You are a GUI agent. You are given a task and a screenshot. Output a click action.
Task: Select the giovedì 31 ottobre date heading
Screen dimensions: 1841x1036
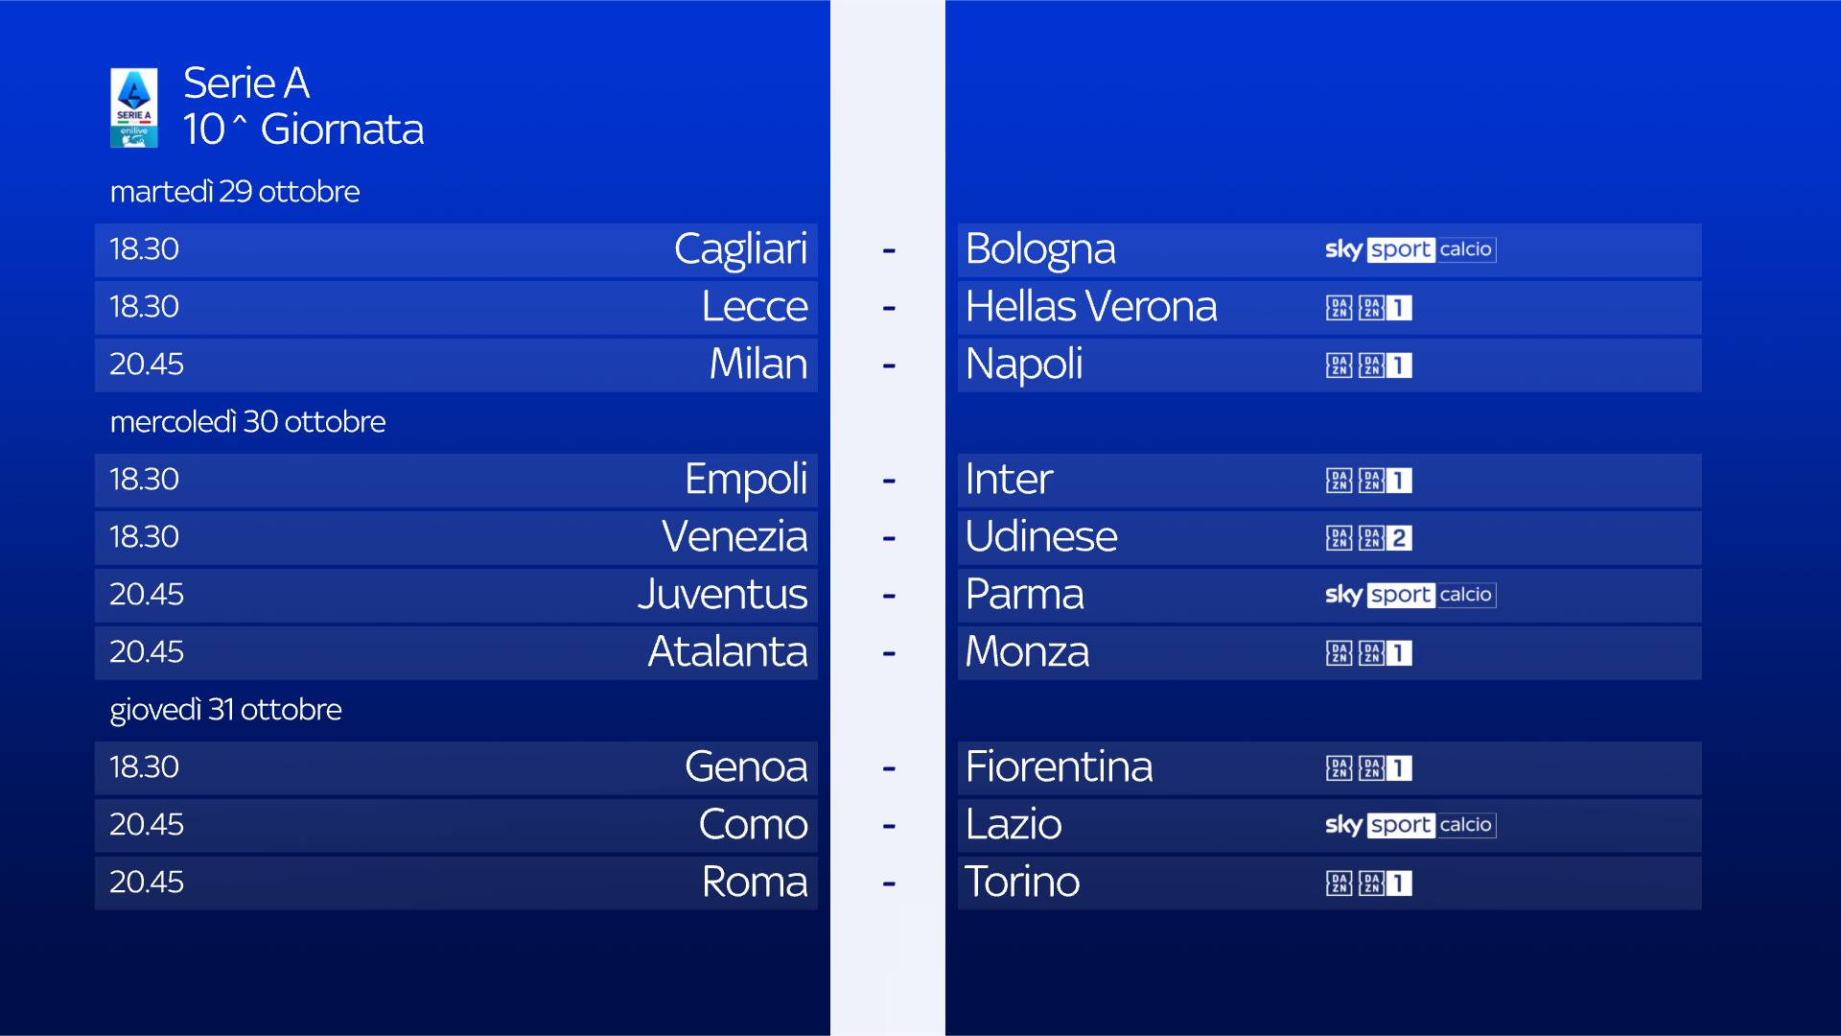[225, 710]
